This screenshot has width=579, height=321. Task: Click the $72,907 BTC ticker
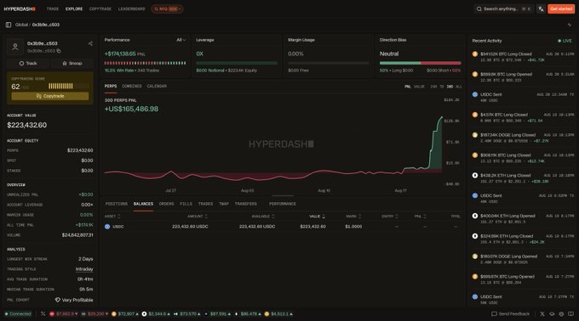point(125,314)
